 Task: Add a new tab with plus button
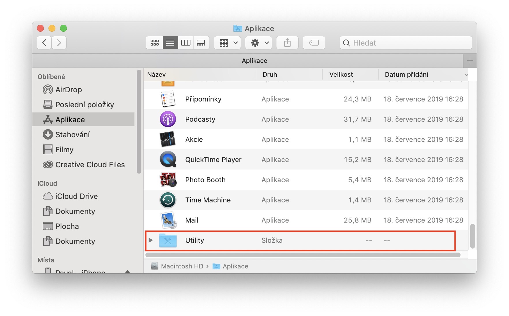(x=470, y=61)
